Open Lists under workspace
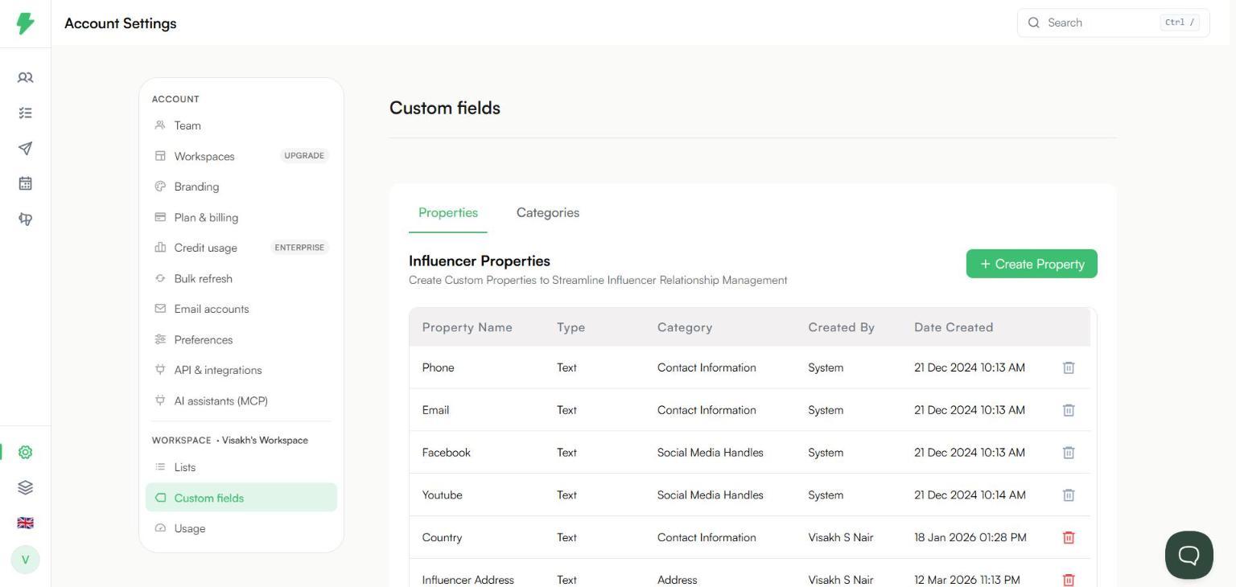The height and width of the screenshot is (587, 1236). point(241,467)
